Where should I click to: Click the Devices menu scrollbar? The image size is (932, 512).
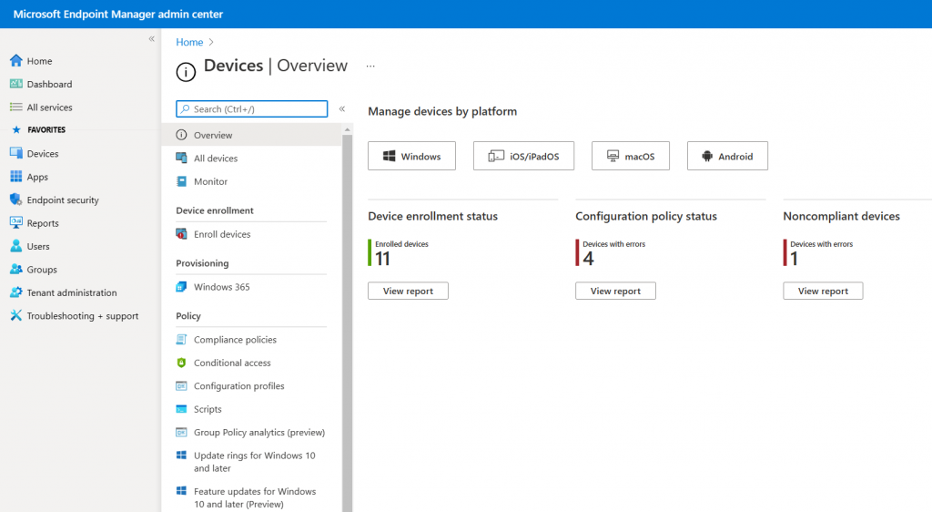347,321
